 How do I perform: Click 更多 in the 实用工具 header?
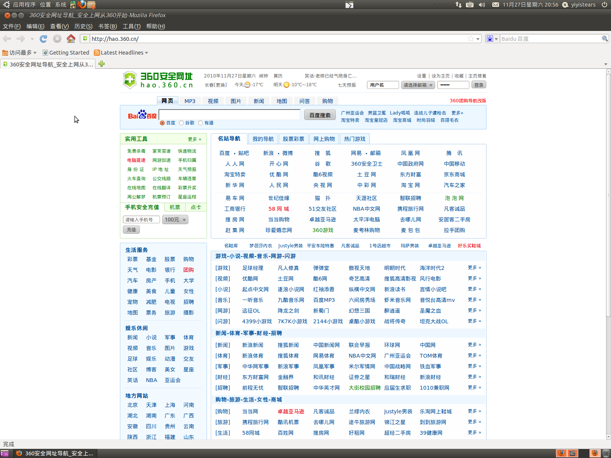[194, 139]
